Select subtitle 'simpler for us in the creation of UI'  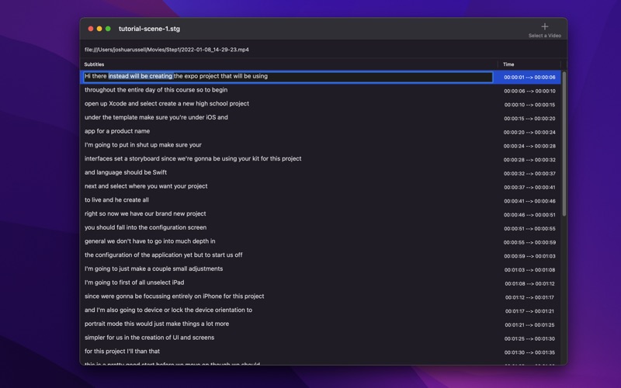[149, 338]
